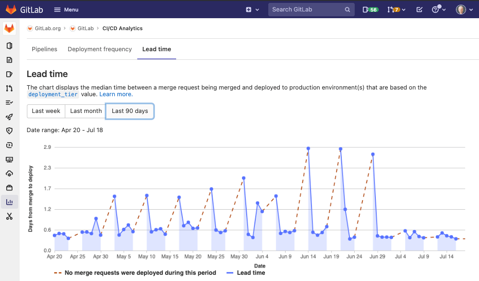
Task: Open the Monitor icon in the left sidebar
Action: [10, 159]
